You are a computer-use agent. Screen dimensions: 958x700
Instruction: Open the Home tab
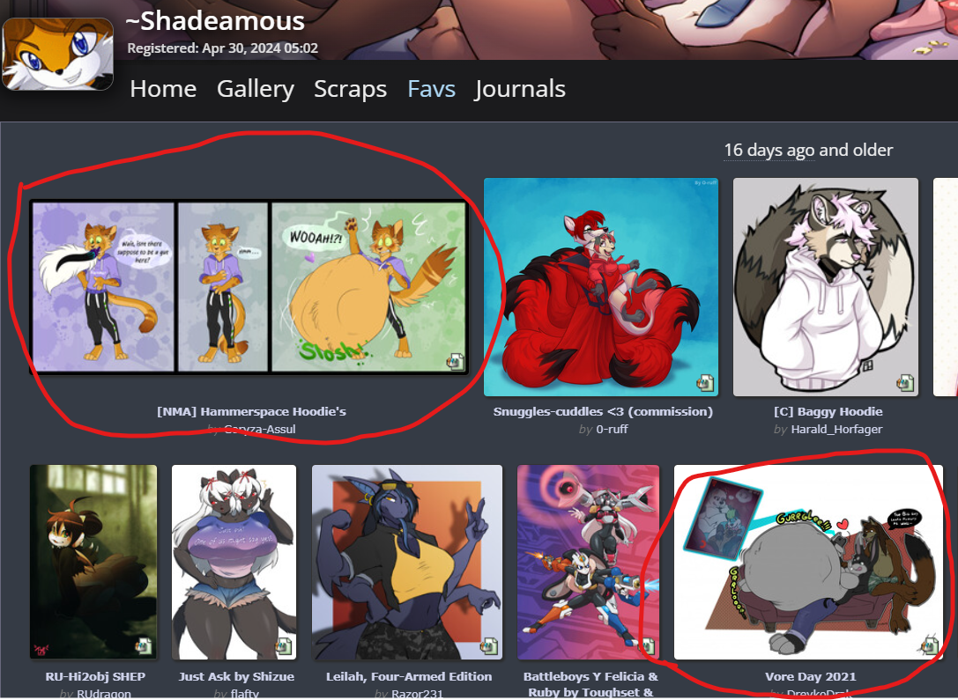click(x=163, y=89)
